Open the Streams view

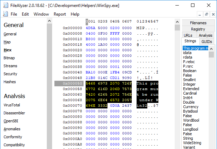pyautogui.click(x=10, y=66)
